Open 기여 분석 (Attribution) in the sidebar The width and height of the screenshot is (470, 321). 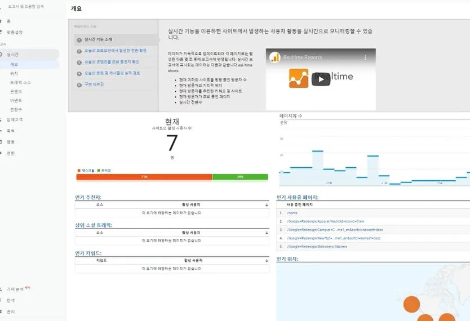tap(15, 289)
